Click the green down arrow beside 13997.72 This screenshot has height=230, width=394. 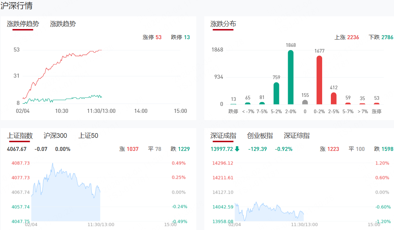237,149
